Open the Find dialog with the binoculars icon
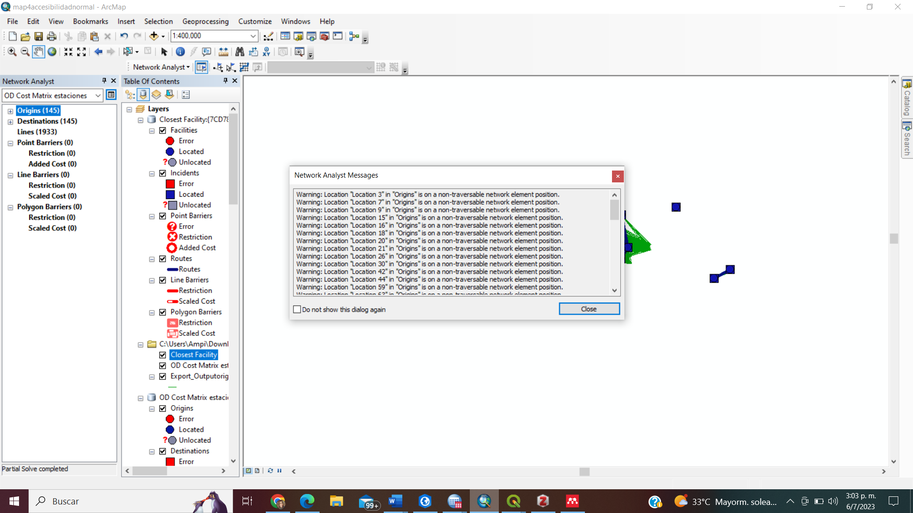 240,52
